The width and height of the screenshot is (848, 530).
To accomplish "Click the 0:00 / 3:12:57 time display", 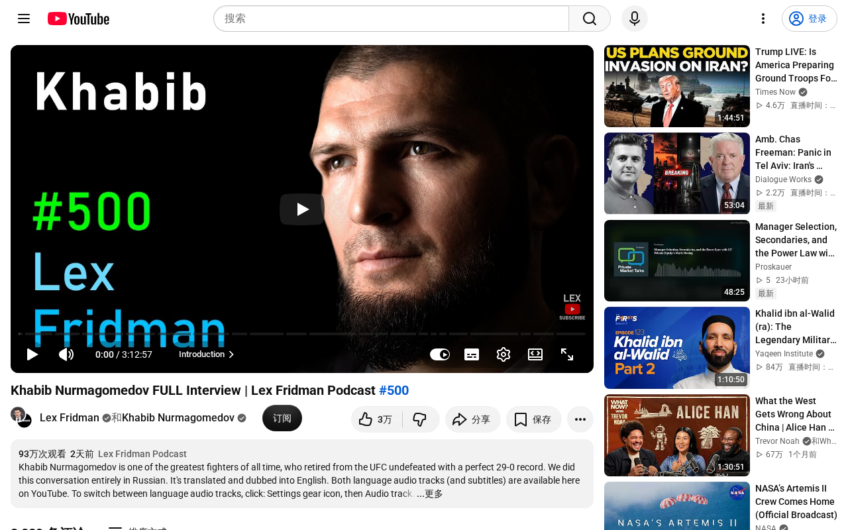I will click(124, 354).
